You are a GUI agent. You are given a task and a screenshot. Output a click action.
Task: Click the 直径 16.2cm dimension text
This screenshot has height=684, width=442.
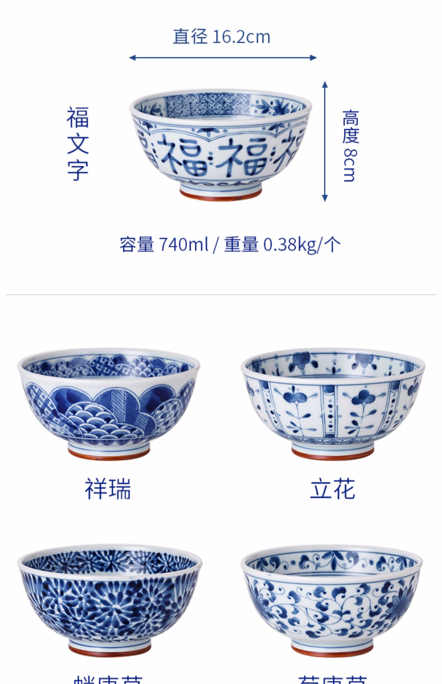tap(221, 37)
